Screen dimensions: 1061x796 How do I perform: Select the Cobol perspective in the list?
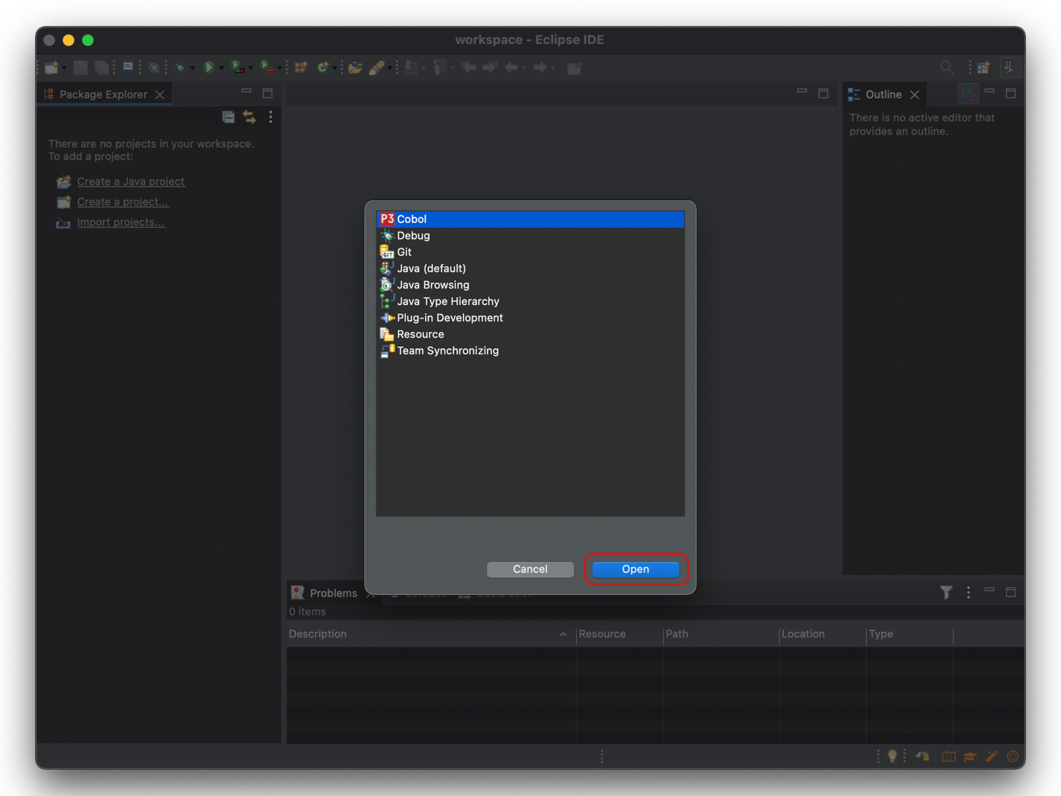pyautogui.click(x=530, y=219)
